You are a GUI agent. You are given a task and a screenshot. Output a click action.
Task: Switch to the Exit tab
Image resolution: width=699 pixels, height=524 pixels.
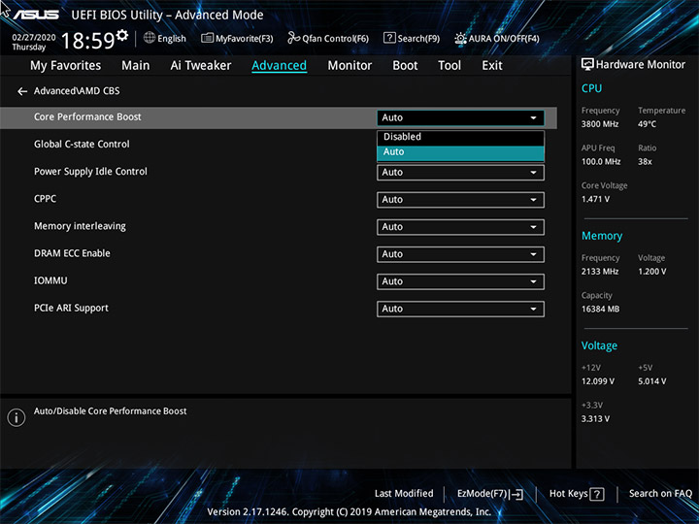(x=491, y=66)
